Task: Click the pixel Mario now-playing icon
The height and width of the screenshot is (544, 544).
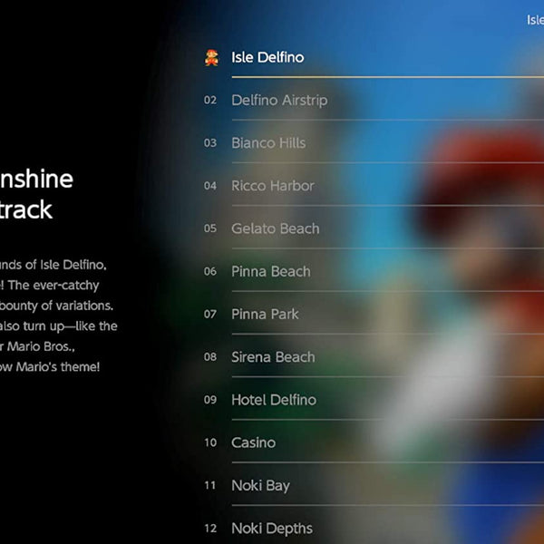Action: [211, 58]
